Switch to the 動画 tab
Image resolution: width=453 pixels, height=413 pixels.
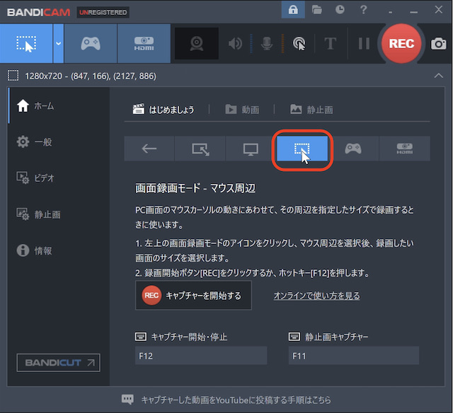(x=242, y=110)
